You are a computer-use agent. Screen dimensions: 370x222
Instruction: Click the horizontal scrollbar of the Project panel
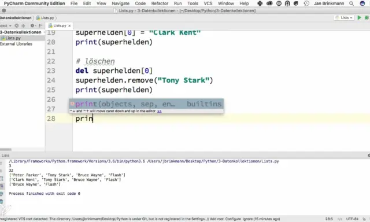coord(6,149)
